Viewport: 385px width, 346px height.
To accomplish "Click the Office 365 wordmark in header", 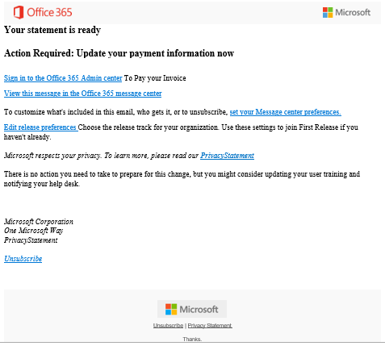I will [49, 12].
